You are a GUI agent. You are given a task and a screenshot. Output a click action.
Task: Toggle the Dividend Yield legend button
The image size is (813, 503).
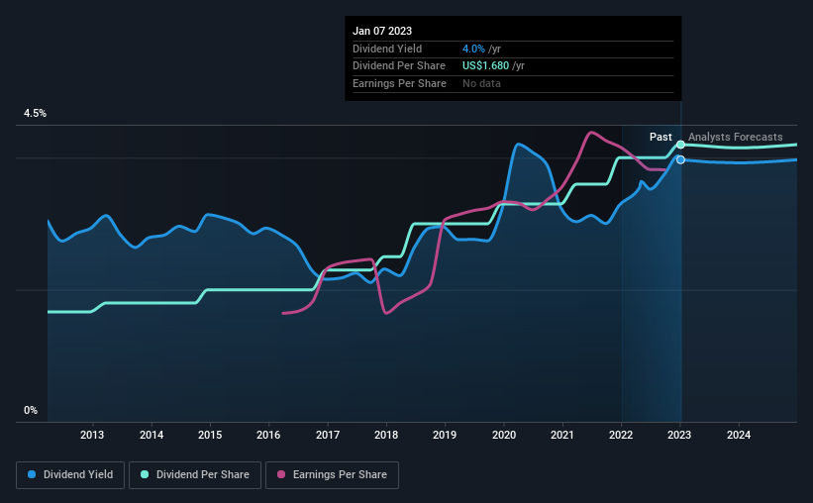[x=70, y=475]
